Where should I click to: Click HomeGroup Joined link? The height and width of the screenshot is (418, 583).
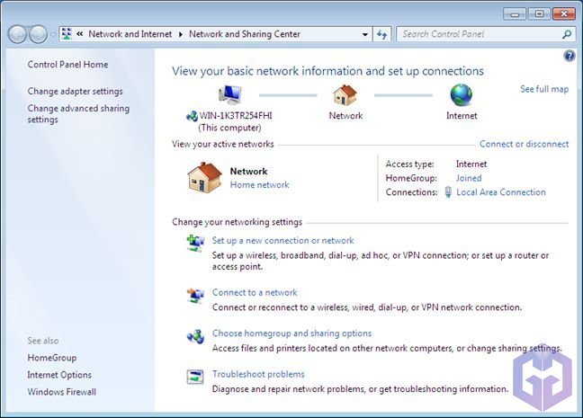click(469, 178)
